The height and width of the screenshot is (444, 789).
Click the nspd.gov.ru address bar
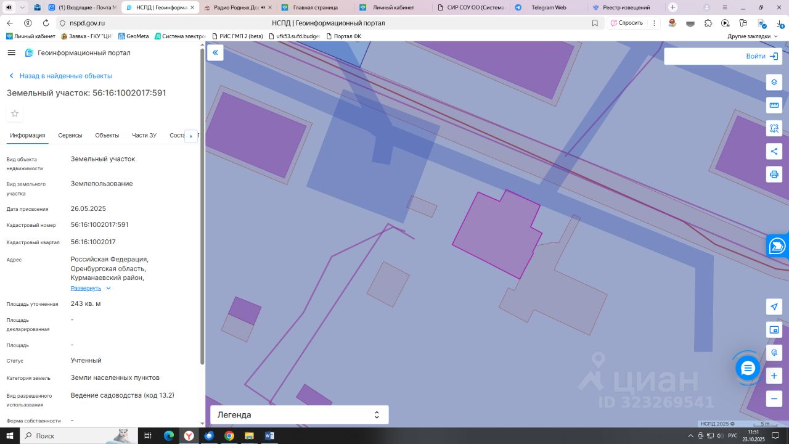(x=329, y=23)
